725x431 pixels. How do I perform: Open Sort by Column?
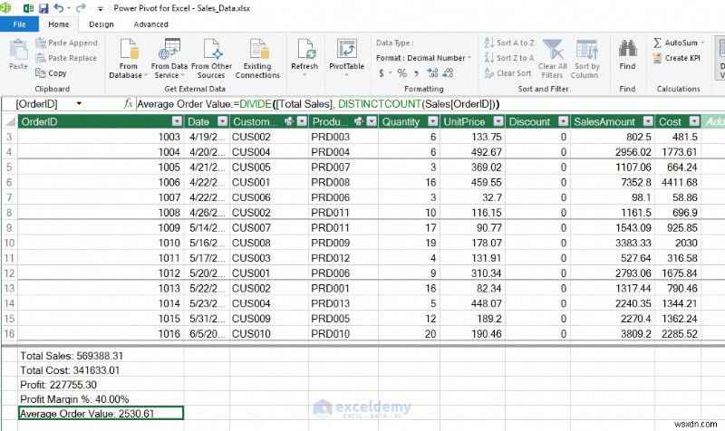(586, 58)
